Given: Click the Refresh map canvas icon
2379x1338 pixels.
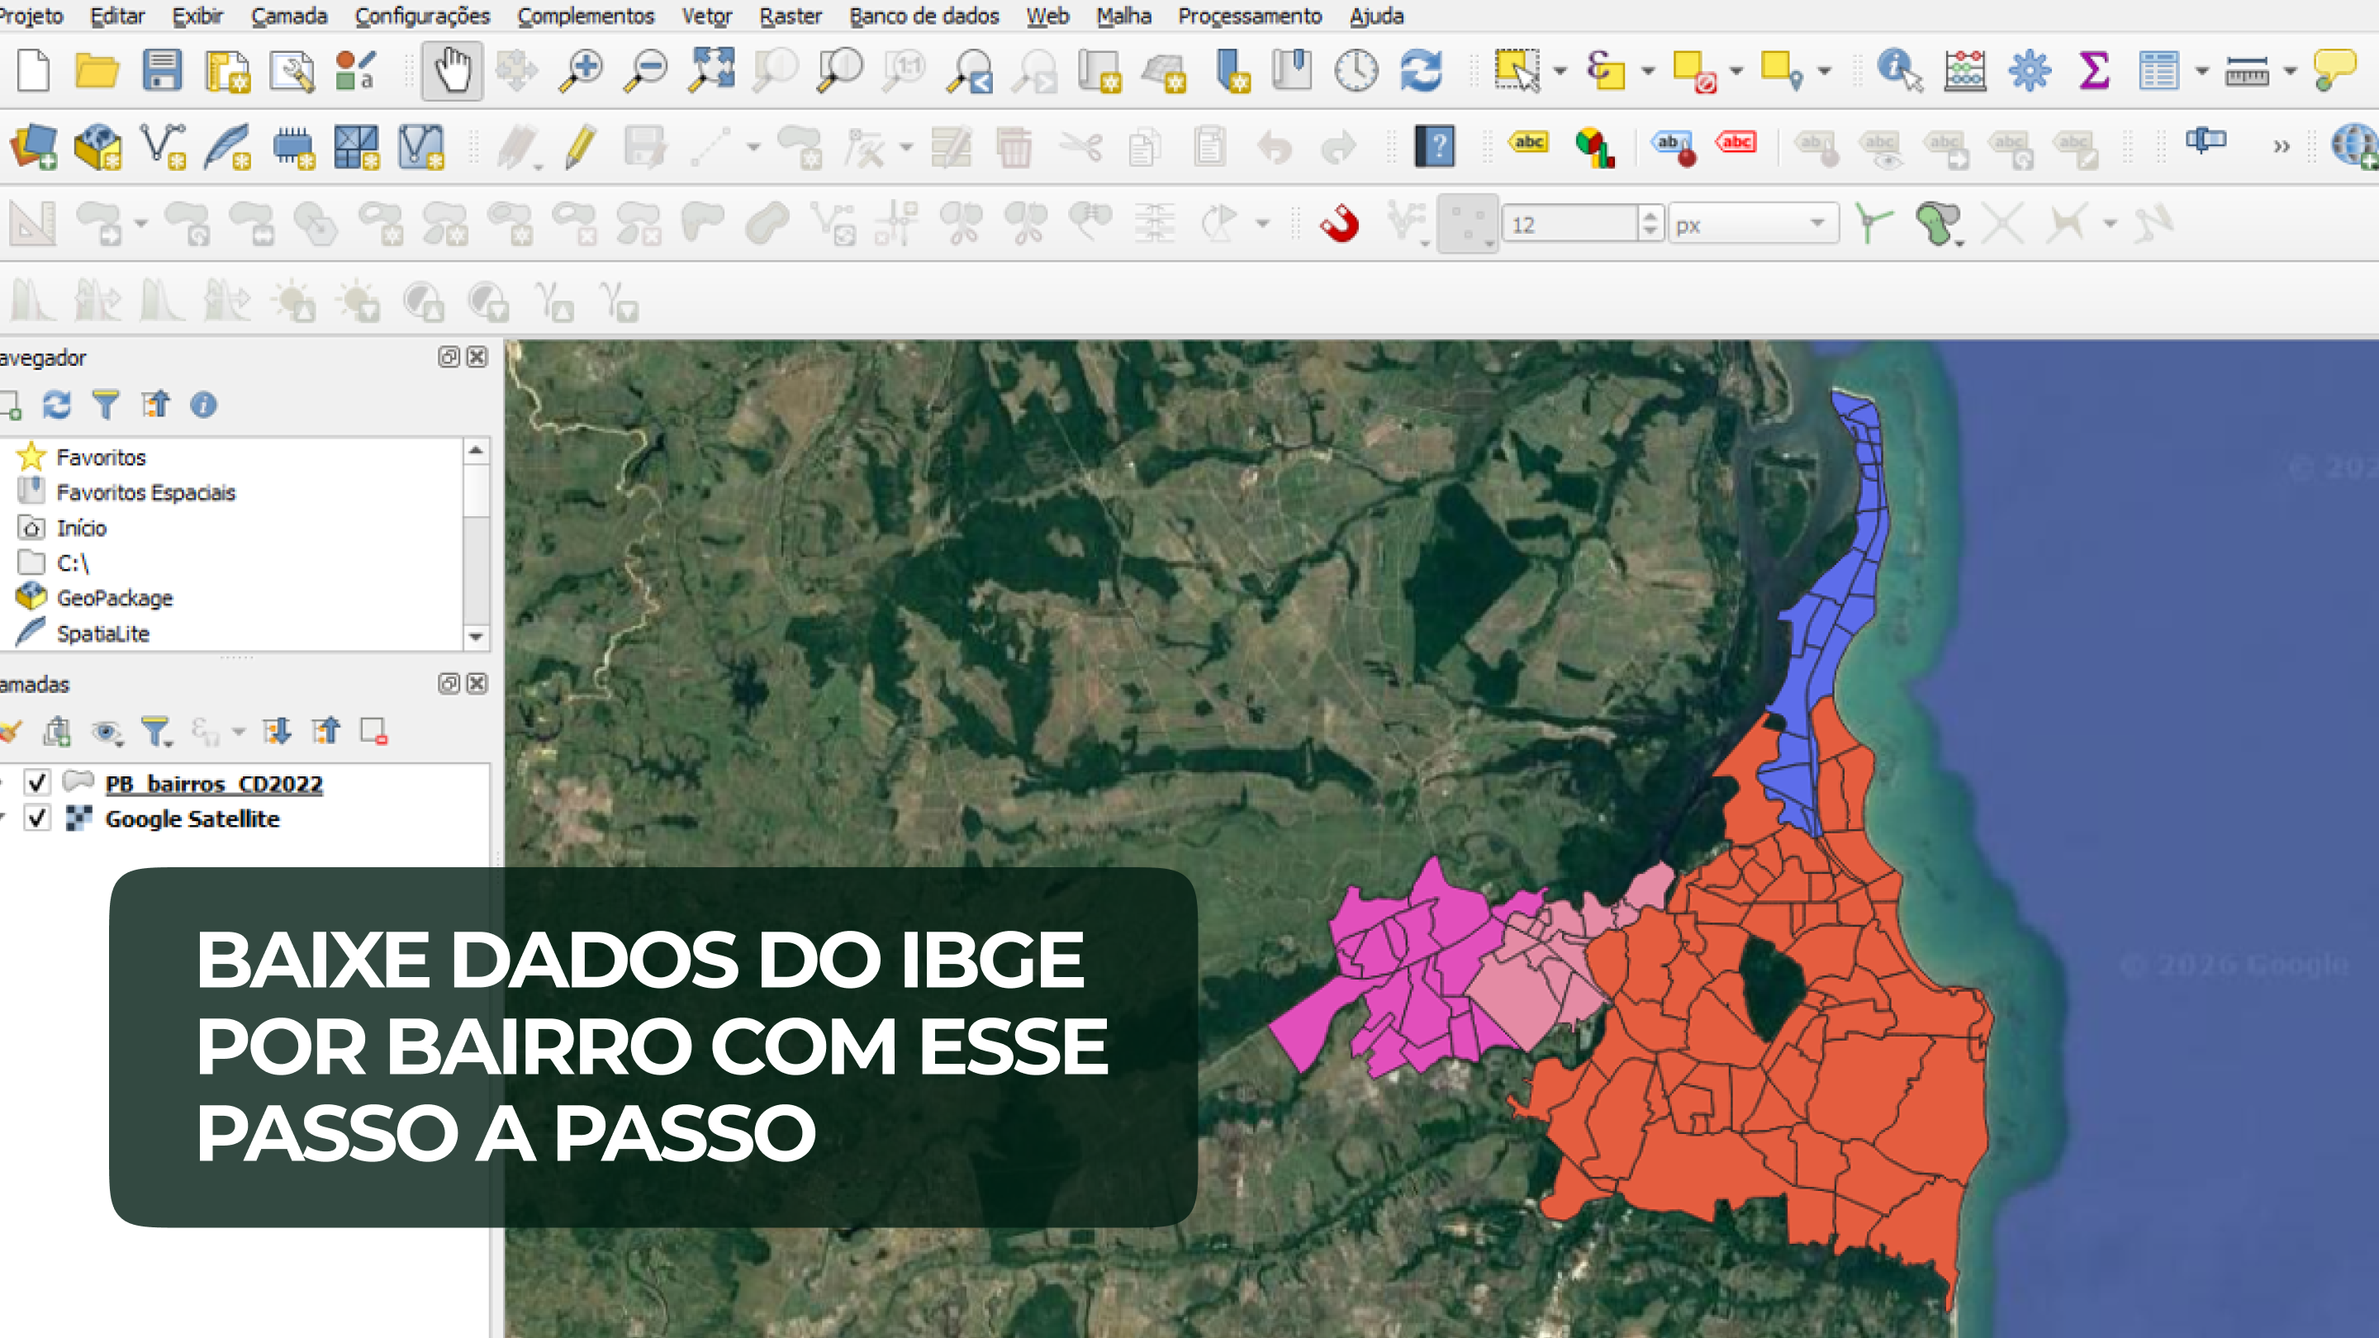Looking at the screenshot, I should [x=1421, y=71].
